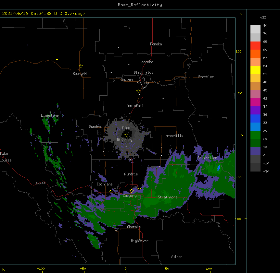280x273 pixels.
Task: Click the Cochrane label
Action: point(105,184)
